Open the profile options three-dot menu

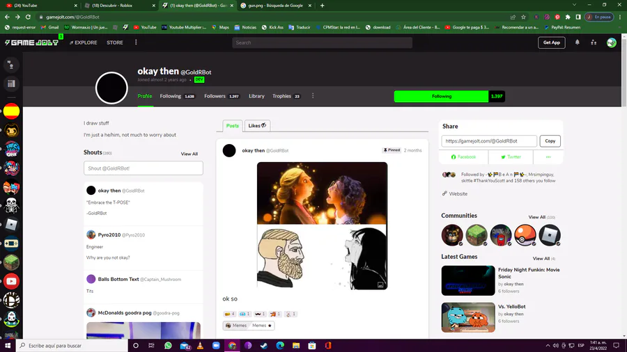313,96
